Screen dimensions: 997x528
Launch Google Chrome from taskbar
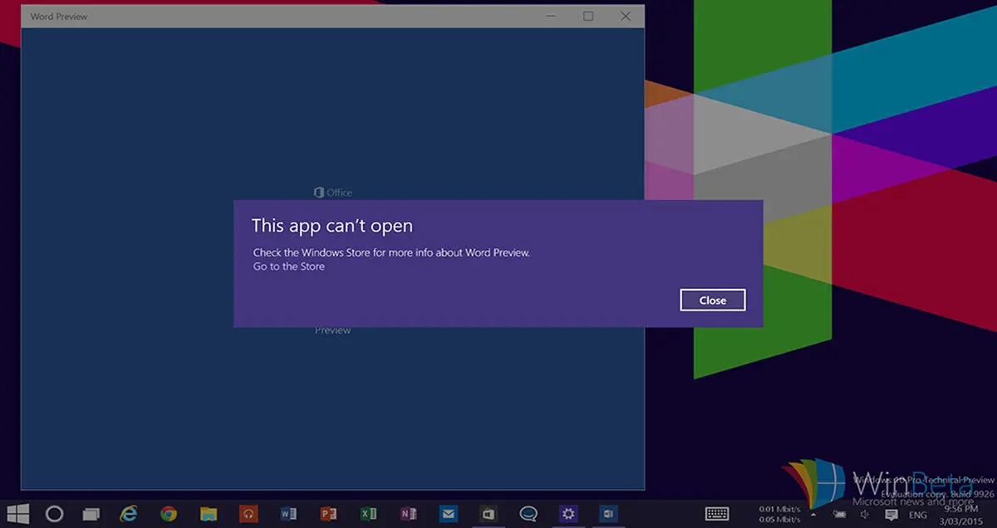(169, 513)
